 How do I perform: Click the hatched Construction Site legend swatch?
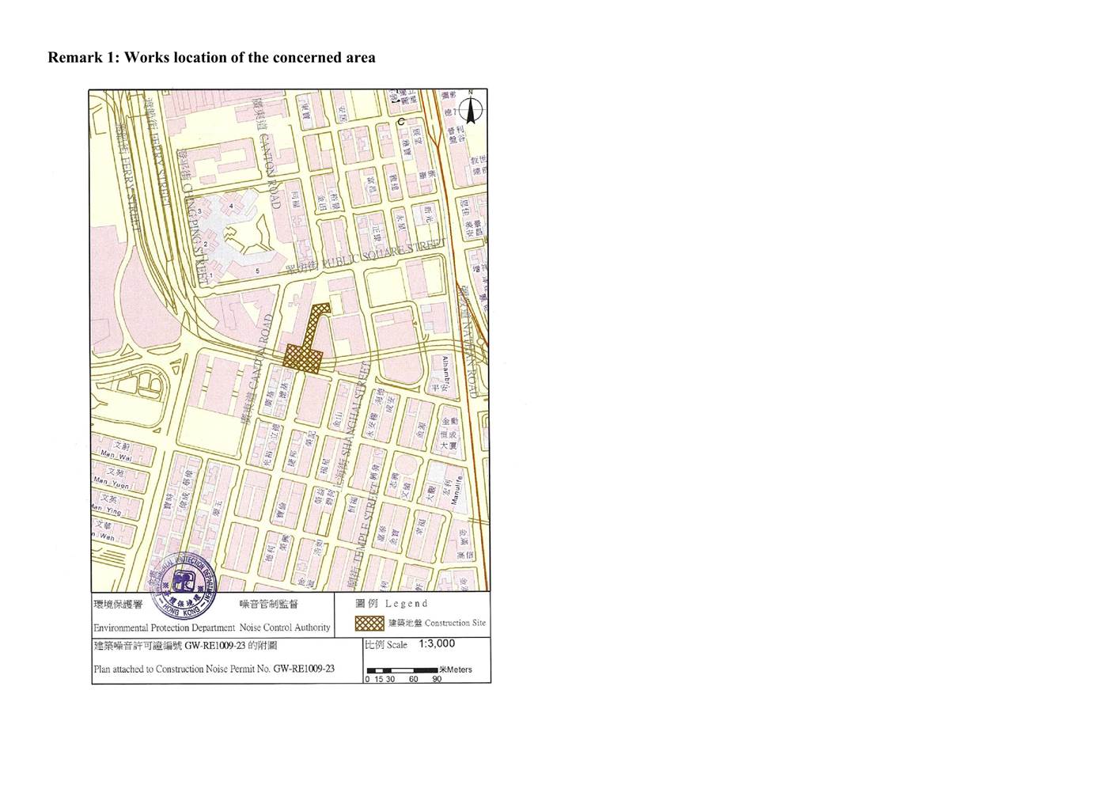click(x=369, y=624)
